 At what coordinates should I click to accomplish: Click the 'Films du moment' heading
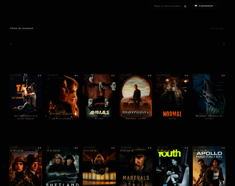(x=22, y=28)
